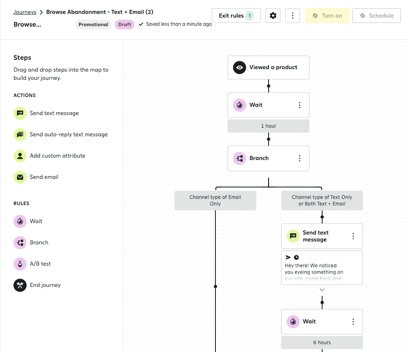408x352 pixels.
Task: Click the Send email envelope icon
Action: click(20, 177)
